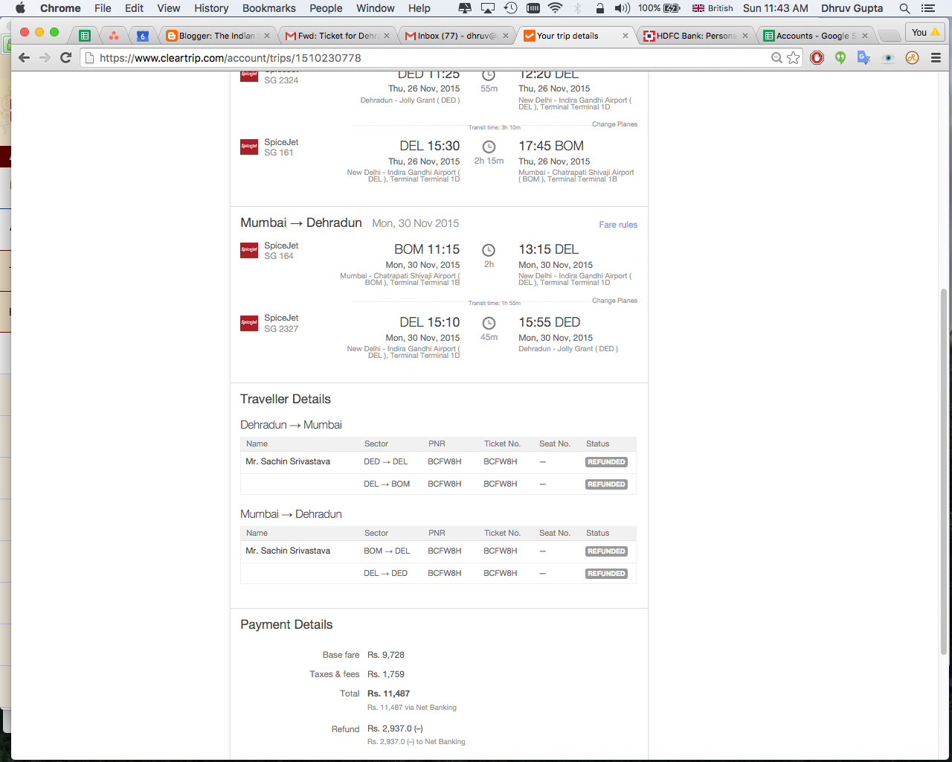Click the clock icon above 45m duration
The width and height of the screenshot is (952, 762).
tap(489, 323)
